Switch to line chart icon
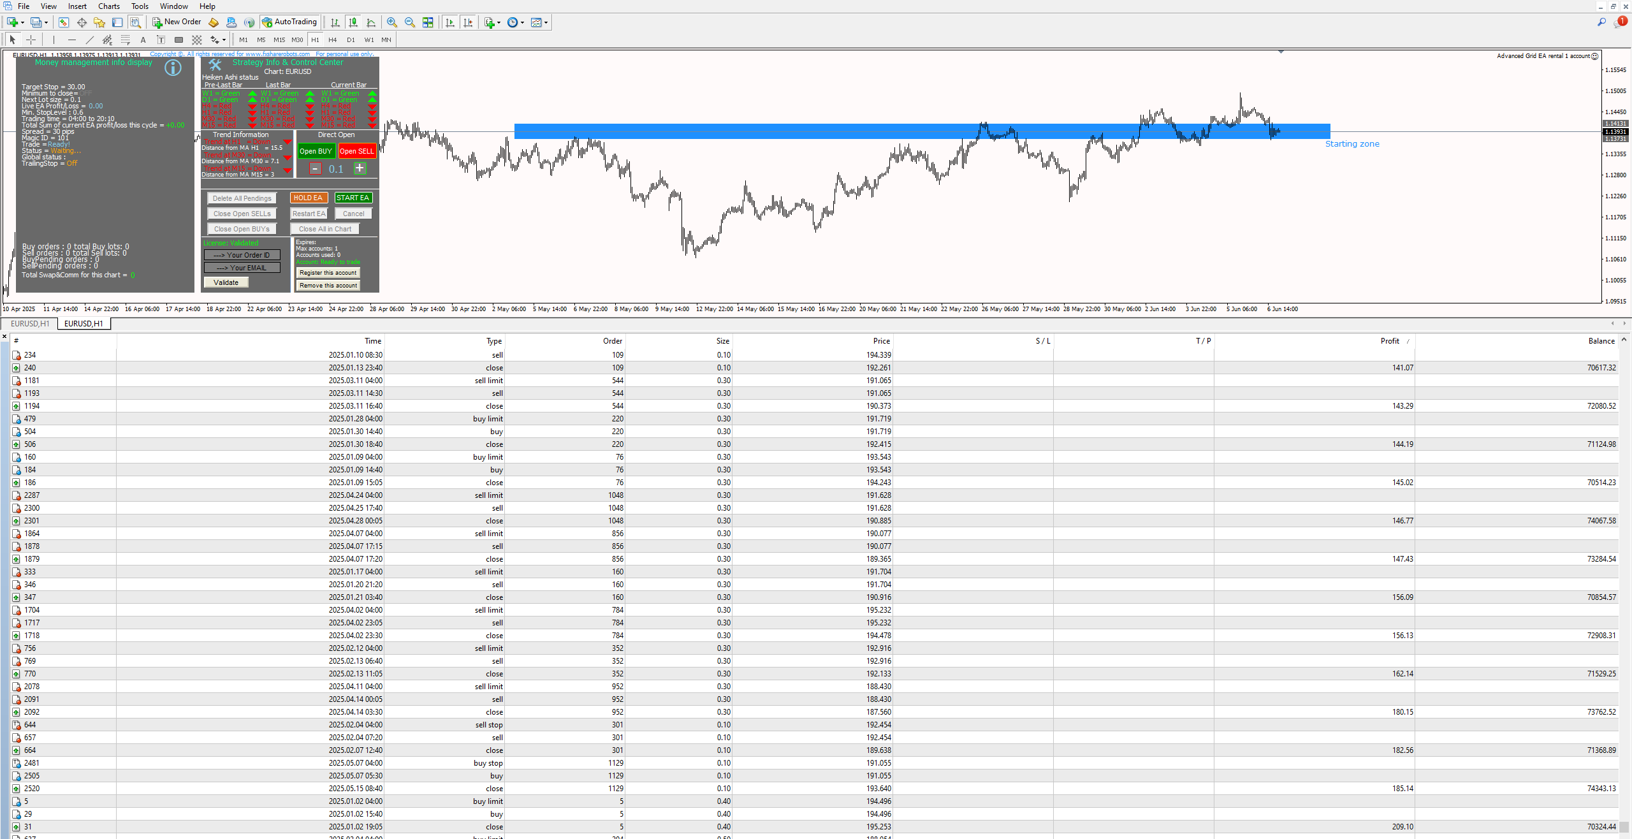 pos(371,22)
